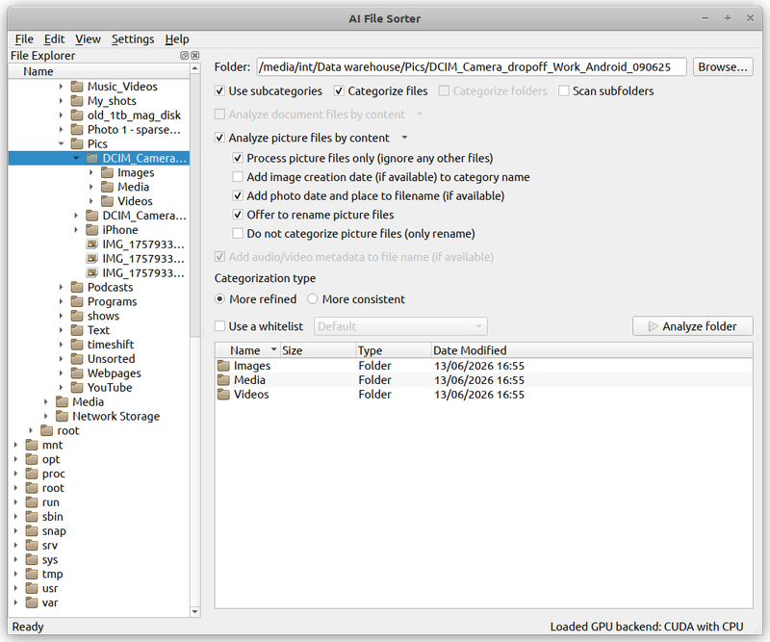This screenshot has width=770, height=642.
Task: Expand the iPhone folder node
Action: pyautogui.click(x=76, y=229)
